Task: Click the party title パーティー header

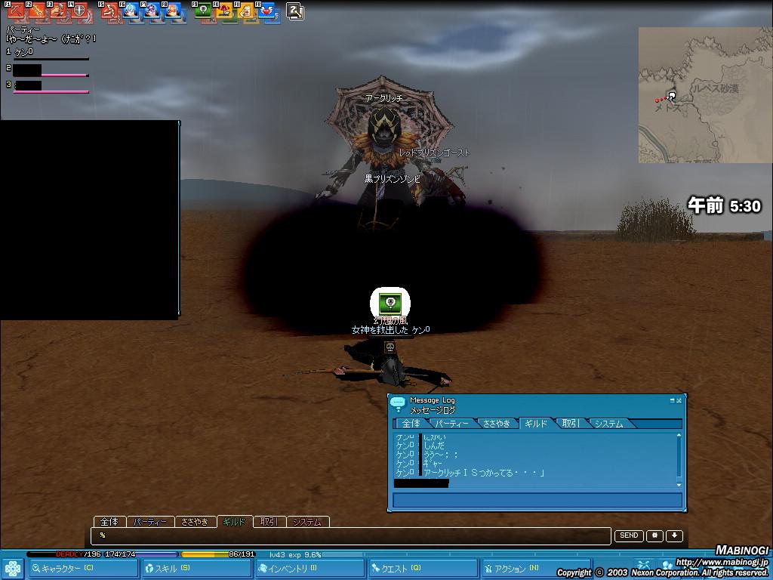Action: pyautogui.click(x=23, y=29)
